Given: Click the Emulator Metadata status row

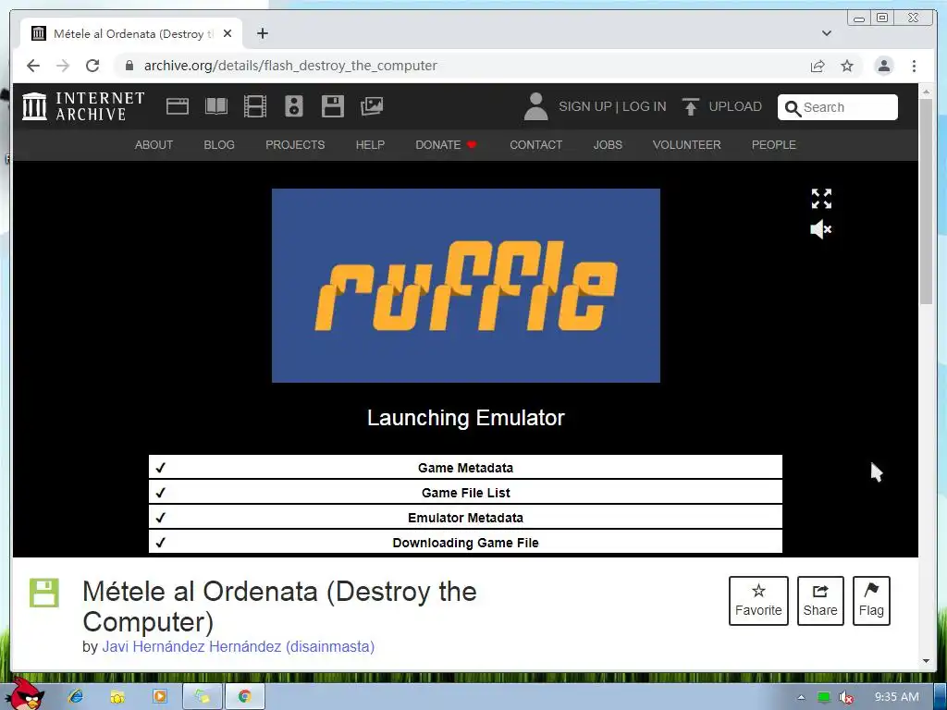Looking at the screenshot, I should [466, 518].
